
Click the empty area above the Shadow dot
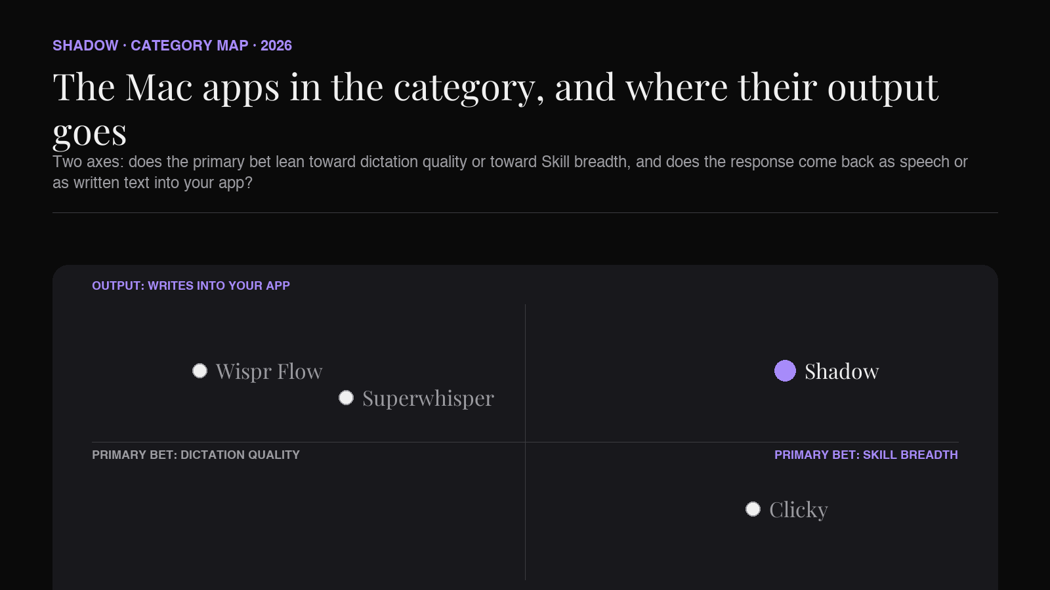tap(785, 331)
